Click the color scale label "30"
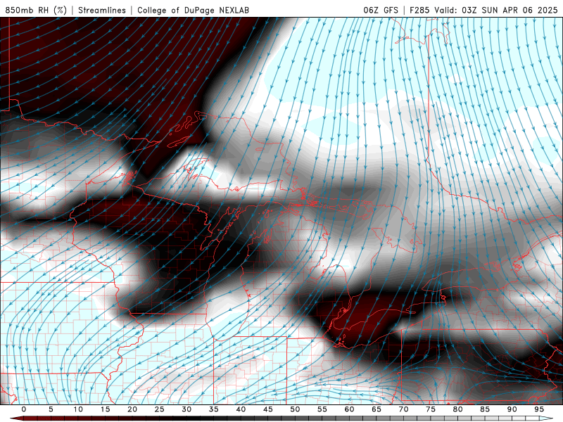 click(x=186, y=409)
